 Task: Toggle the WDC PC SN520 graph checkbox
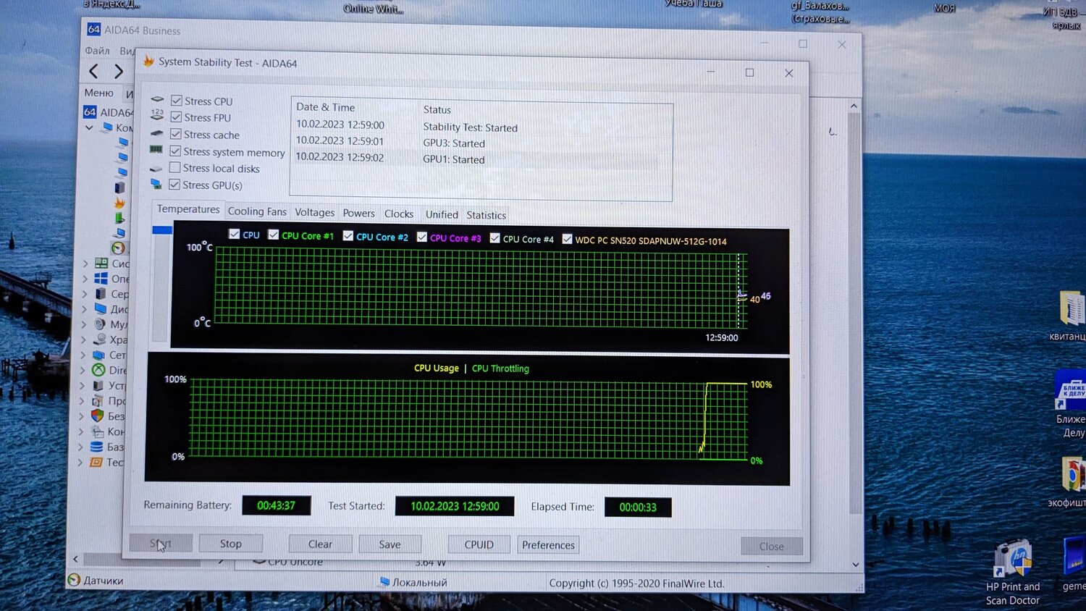[x=567, y=239]
